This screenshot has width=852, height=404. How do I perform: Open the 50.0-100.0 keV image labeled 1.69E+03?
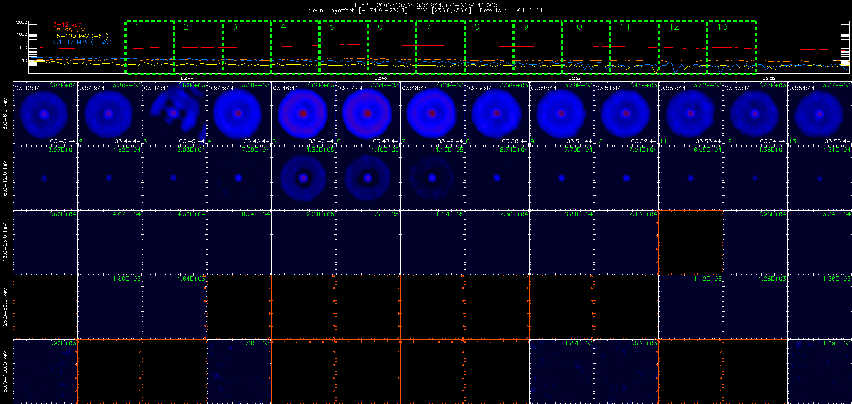(x=820, y=371)
